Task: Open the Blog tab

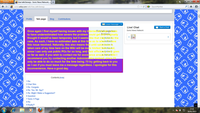Action: [x=52, y=19]
